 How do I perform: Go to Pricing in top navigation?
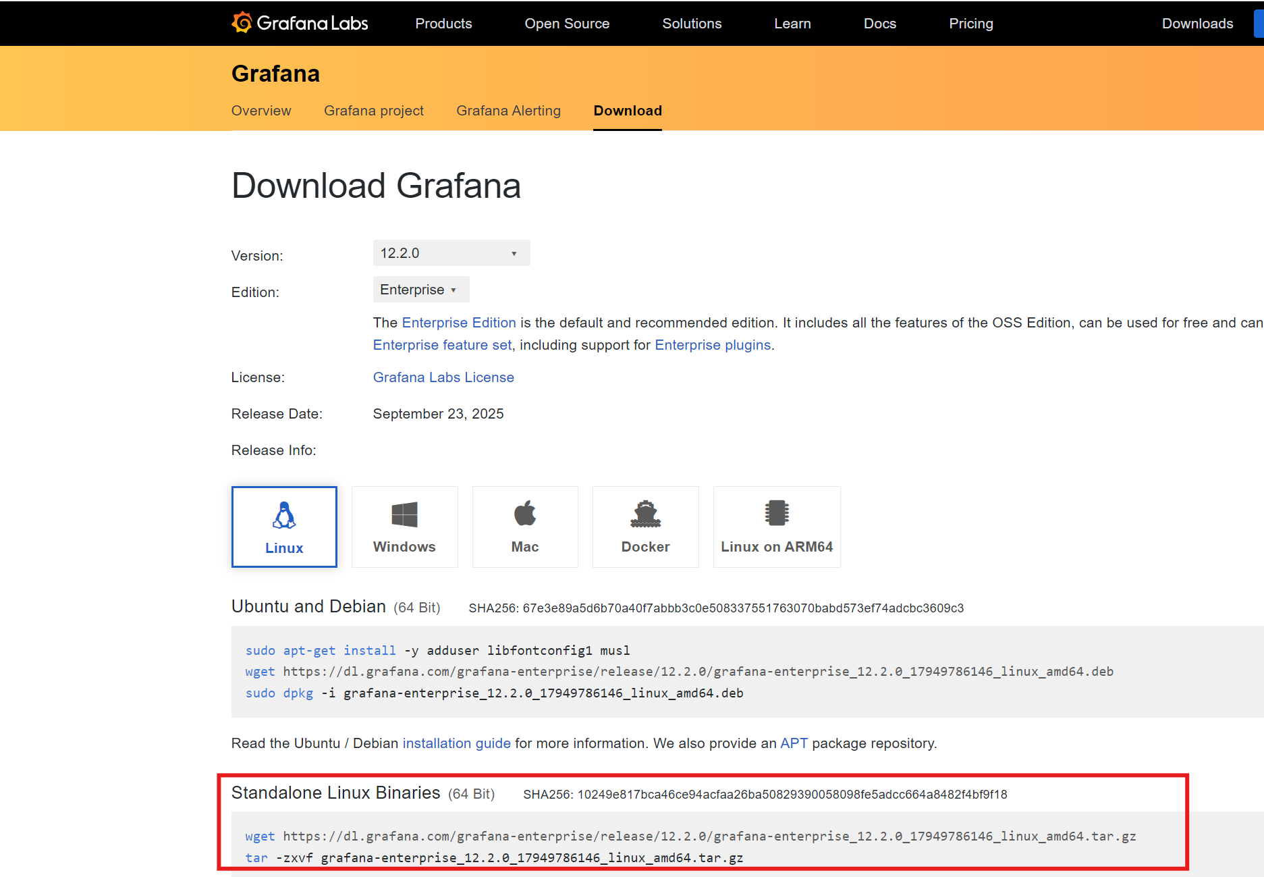tap(971, 24)
